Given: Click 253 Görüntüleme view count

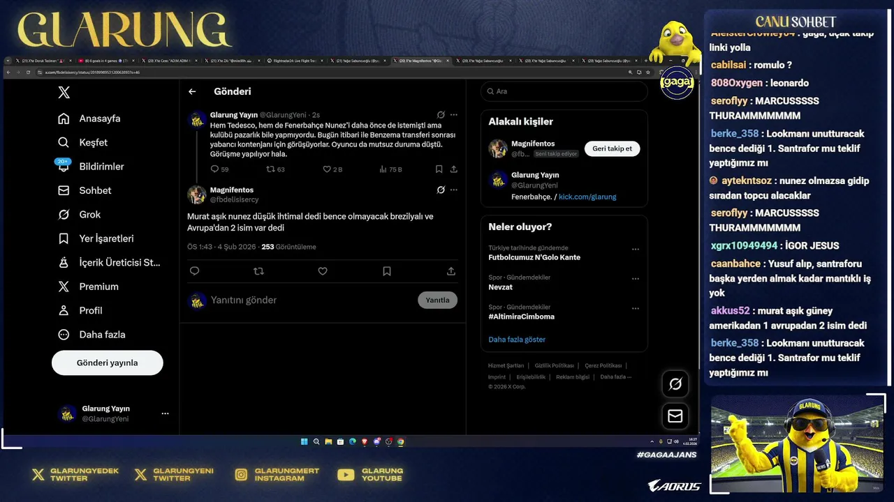Looking at the screenshot, I should pyautogui.click(x=288, y=247).
